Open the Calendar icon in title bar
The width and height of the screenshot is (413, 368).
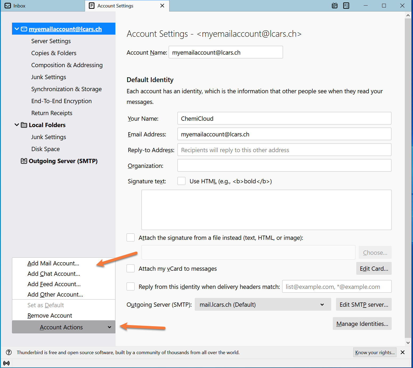[x=335, y=6]
